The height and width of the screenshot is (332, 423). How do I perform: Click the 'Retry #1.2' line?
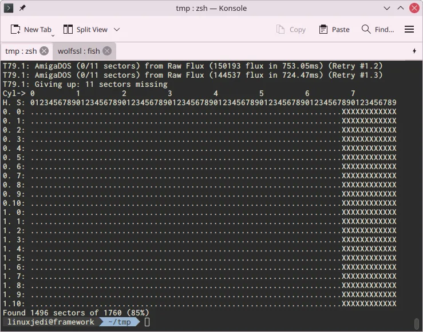coord(193,66)
